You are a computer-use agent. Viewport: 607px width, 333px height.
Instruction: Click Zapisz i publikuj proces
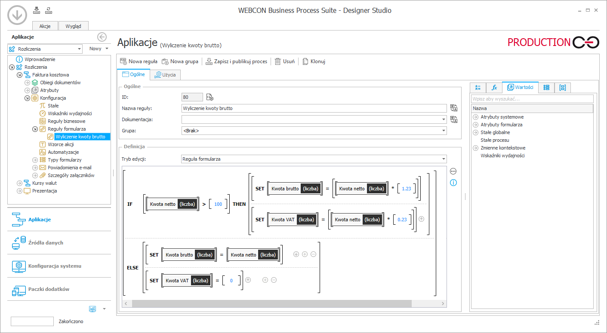coord(236,61)
